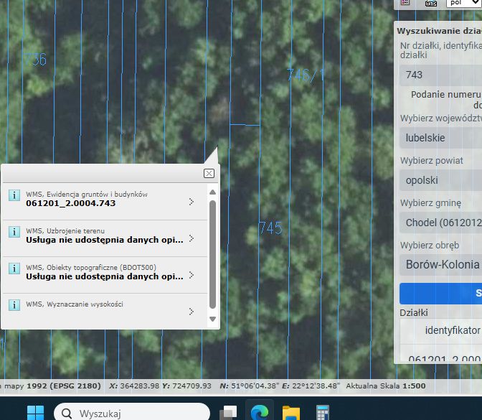Click info icon for Obiekty topograficzne BDOT500
This screenshot has width=482, height=420.
tap(14, 269)
